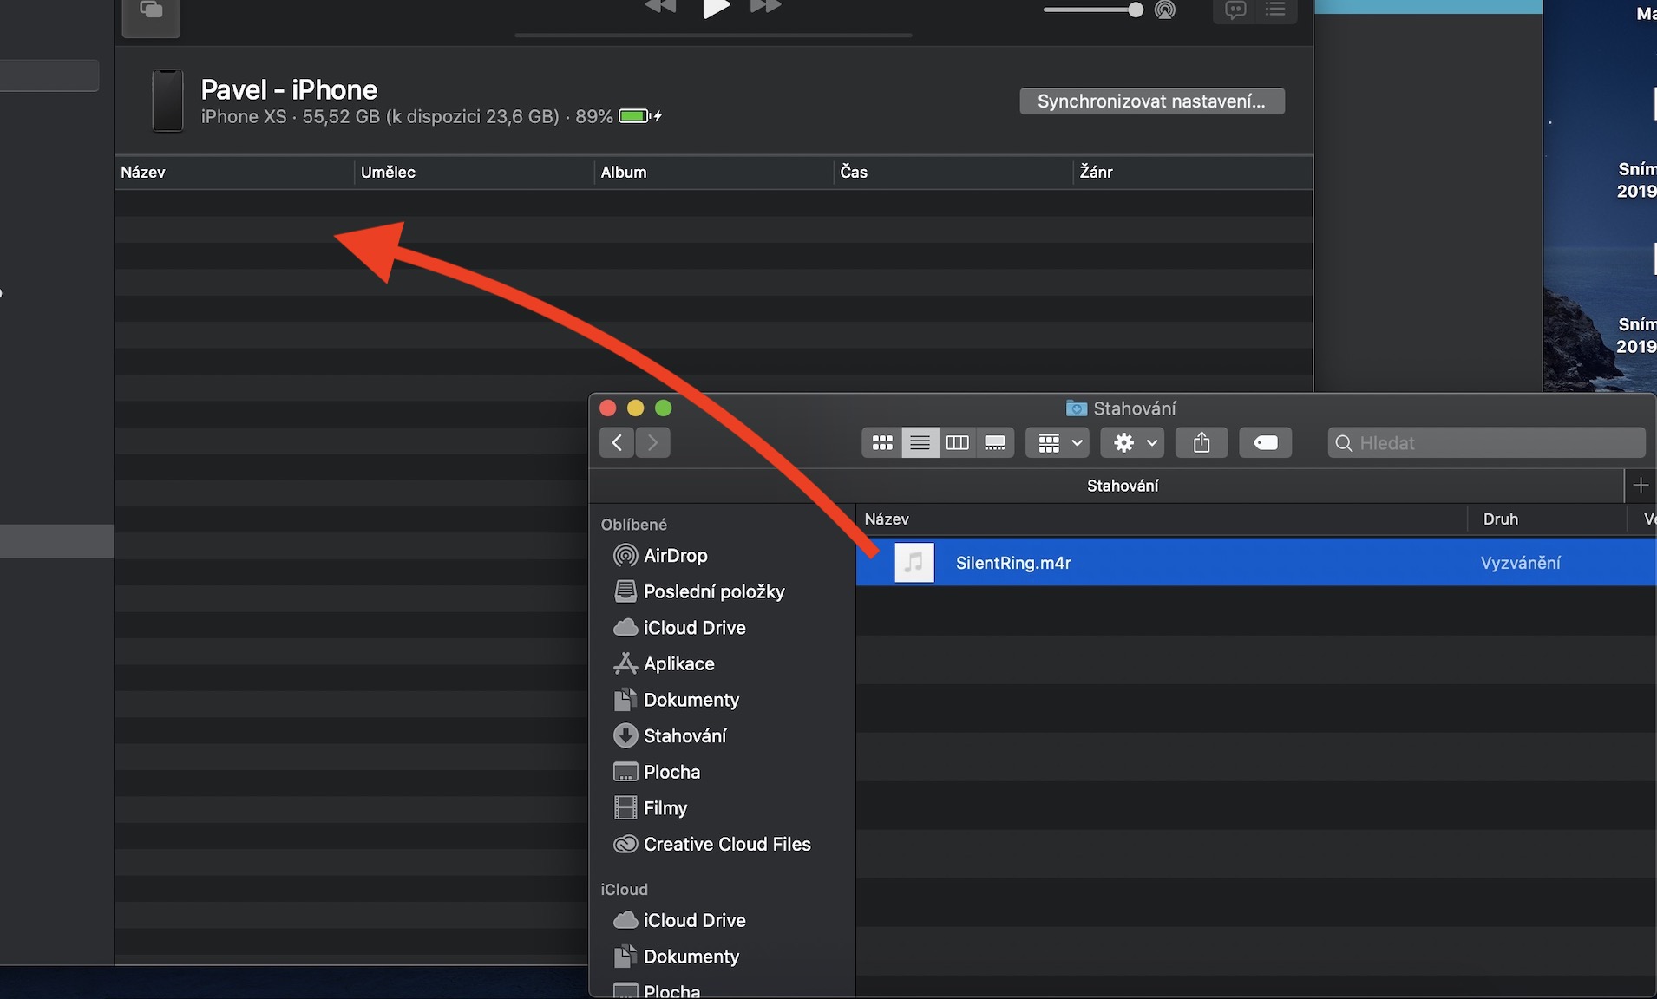The image size is (1657, 999).
Task: Click the Finder edit tags button
Action: [1266, 443]
